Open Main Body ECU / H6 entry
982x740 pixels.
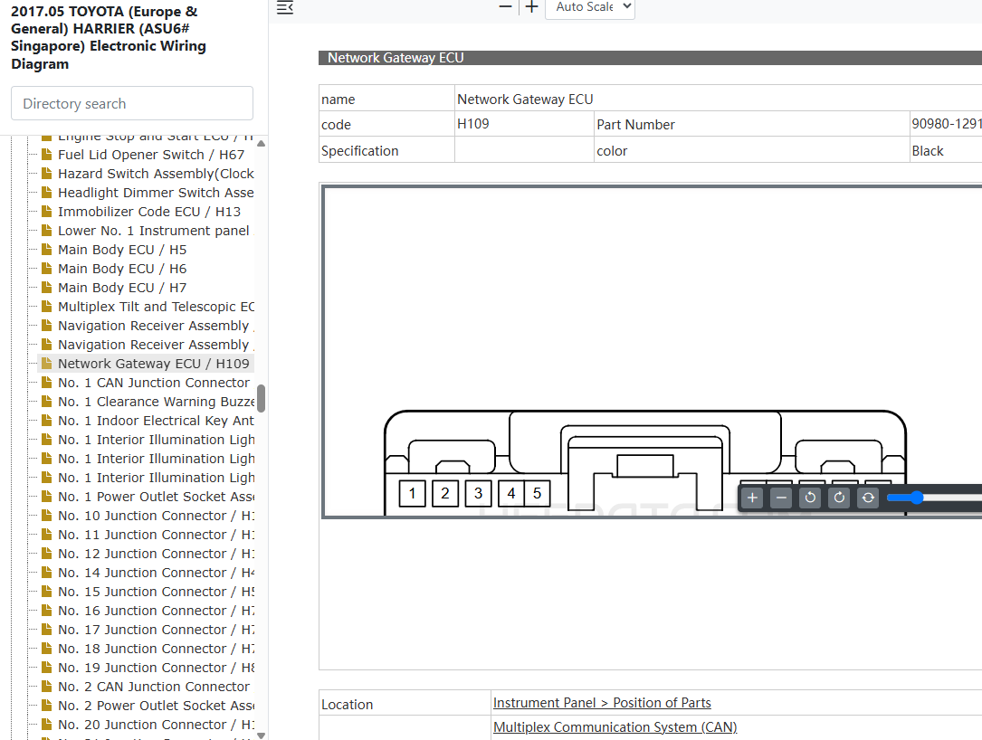[122, 269]
